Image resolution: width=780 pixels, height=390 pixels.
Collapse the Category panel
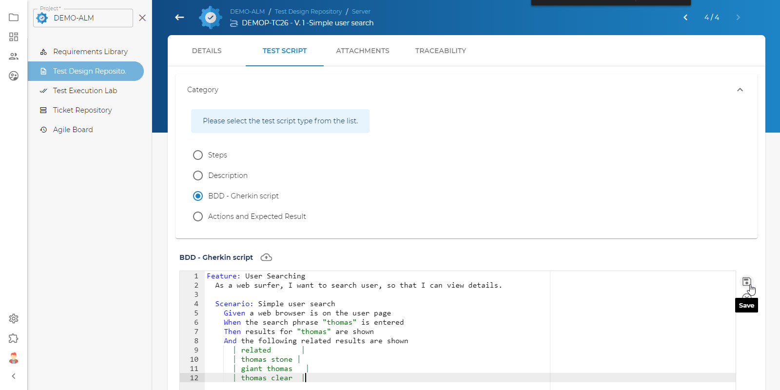[740, 90]
